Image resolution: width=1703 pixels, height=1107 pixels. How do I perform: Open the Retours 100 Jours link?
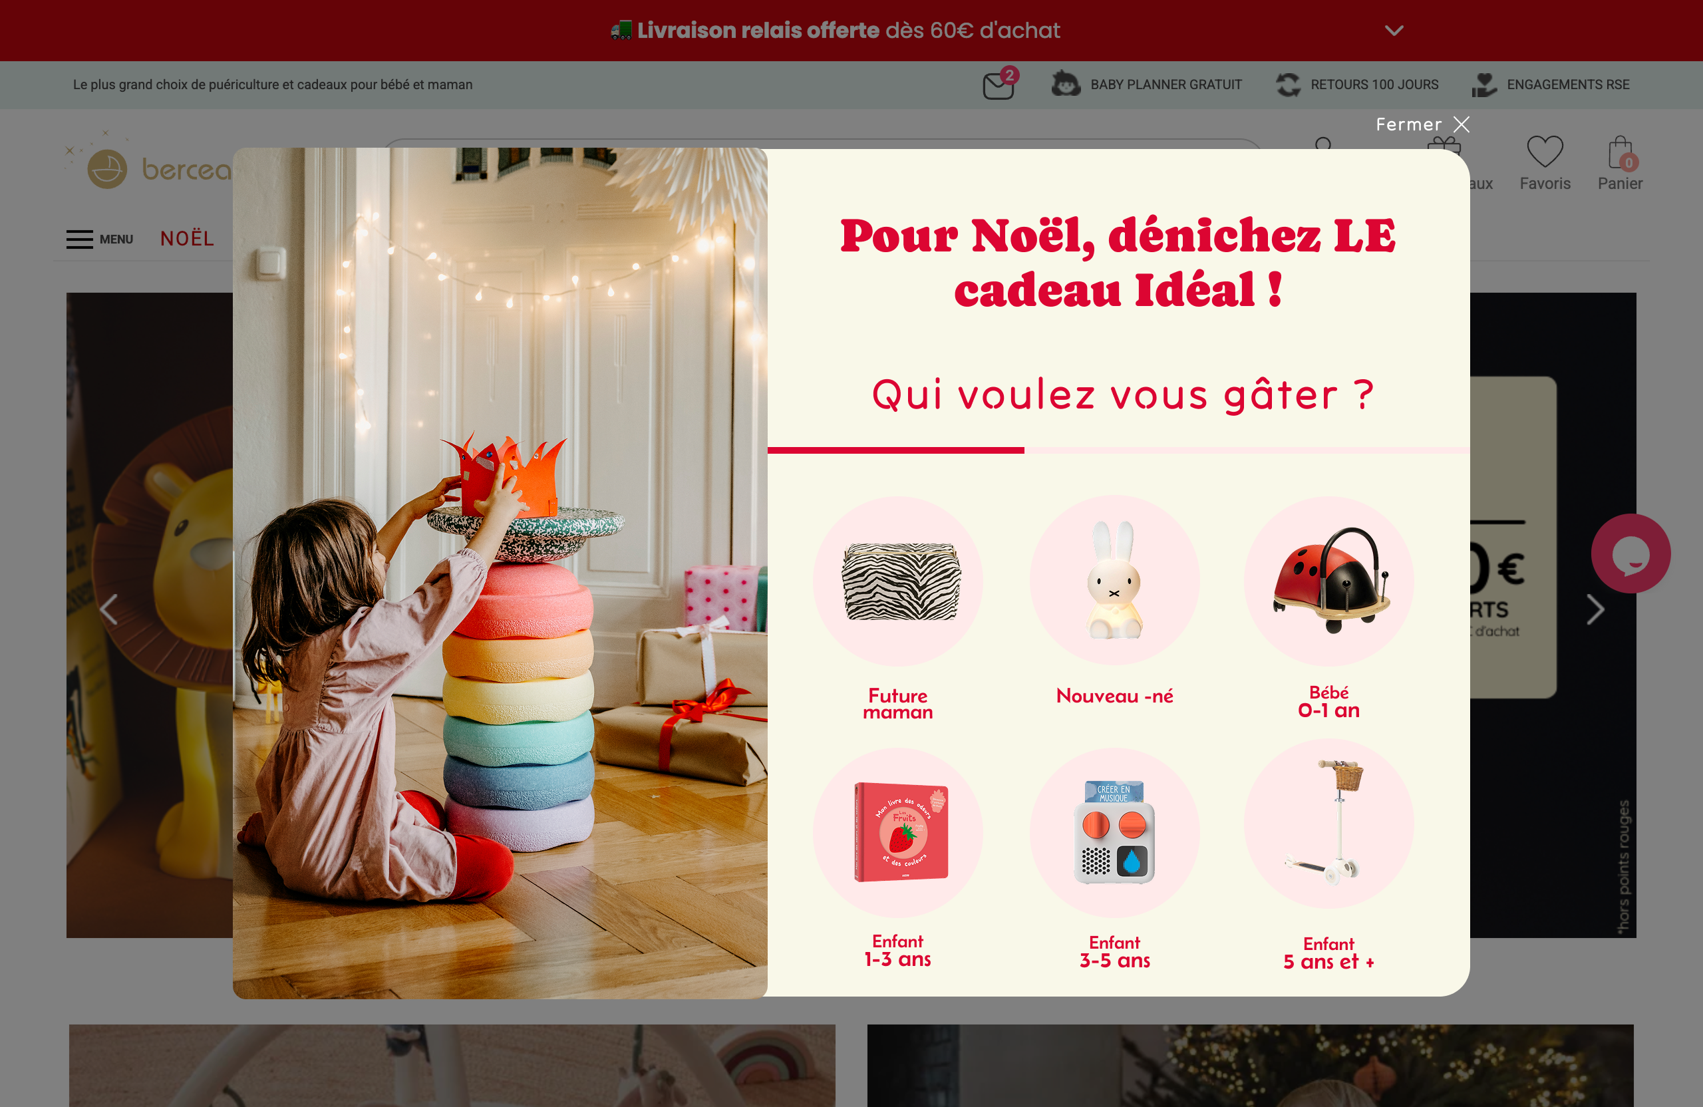tap(1356, 84)
